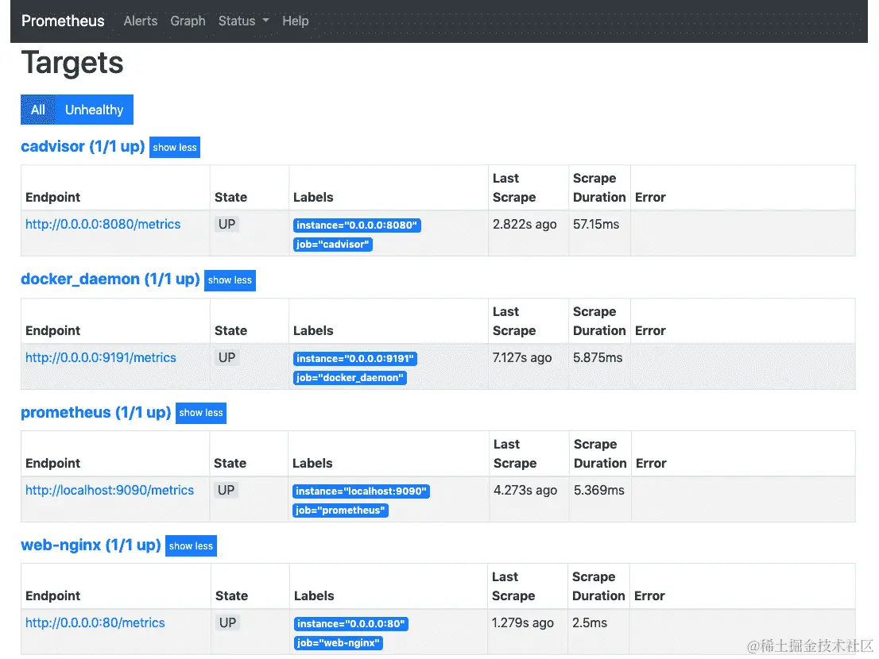Collapse web-nginx group with show less

[x=192, y=546]
